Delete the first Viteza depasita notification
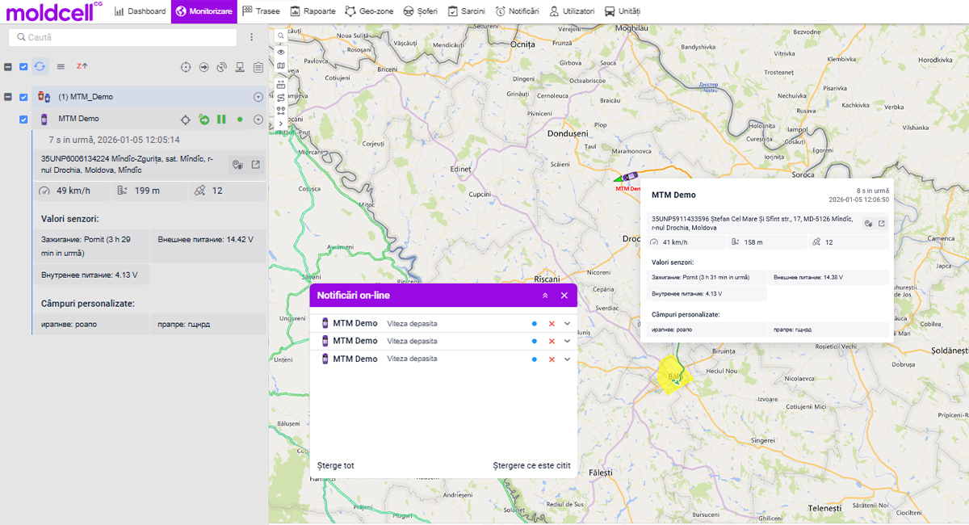Viewport: 969px width, 525px height. [x=552, y=324]
